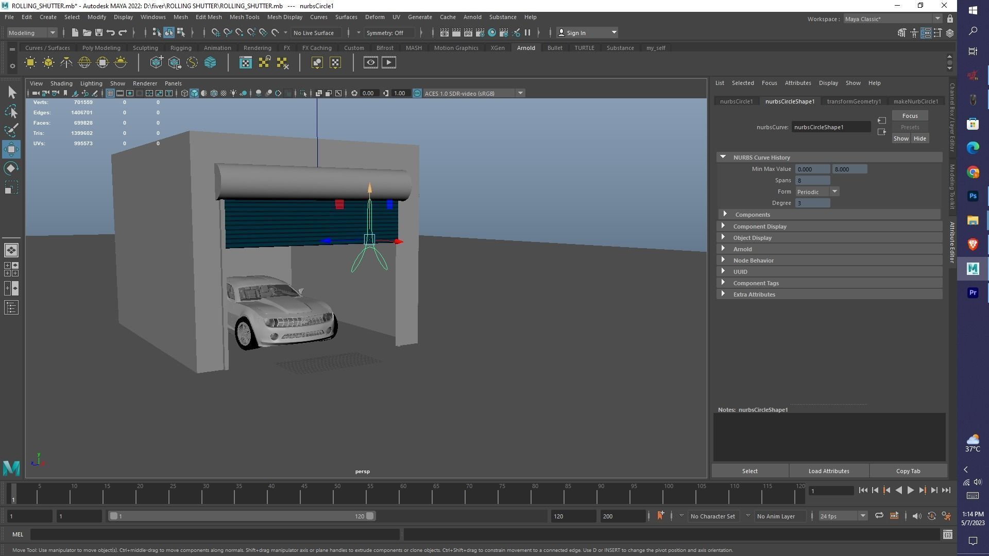The width and height of the screenshot is (989, 556).
Task: Enable textured display in panel toolbar
Action: (x=224, y=93)
